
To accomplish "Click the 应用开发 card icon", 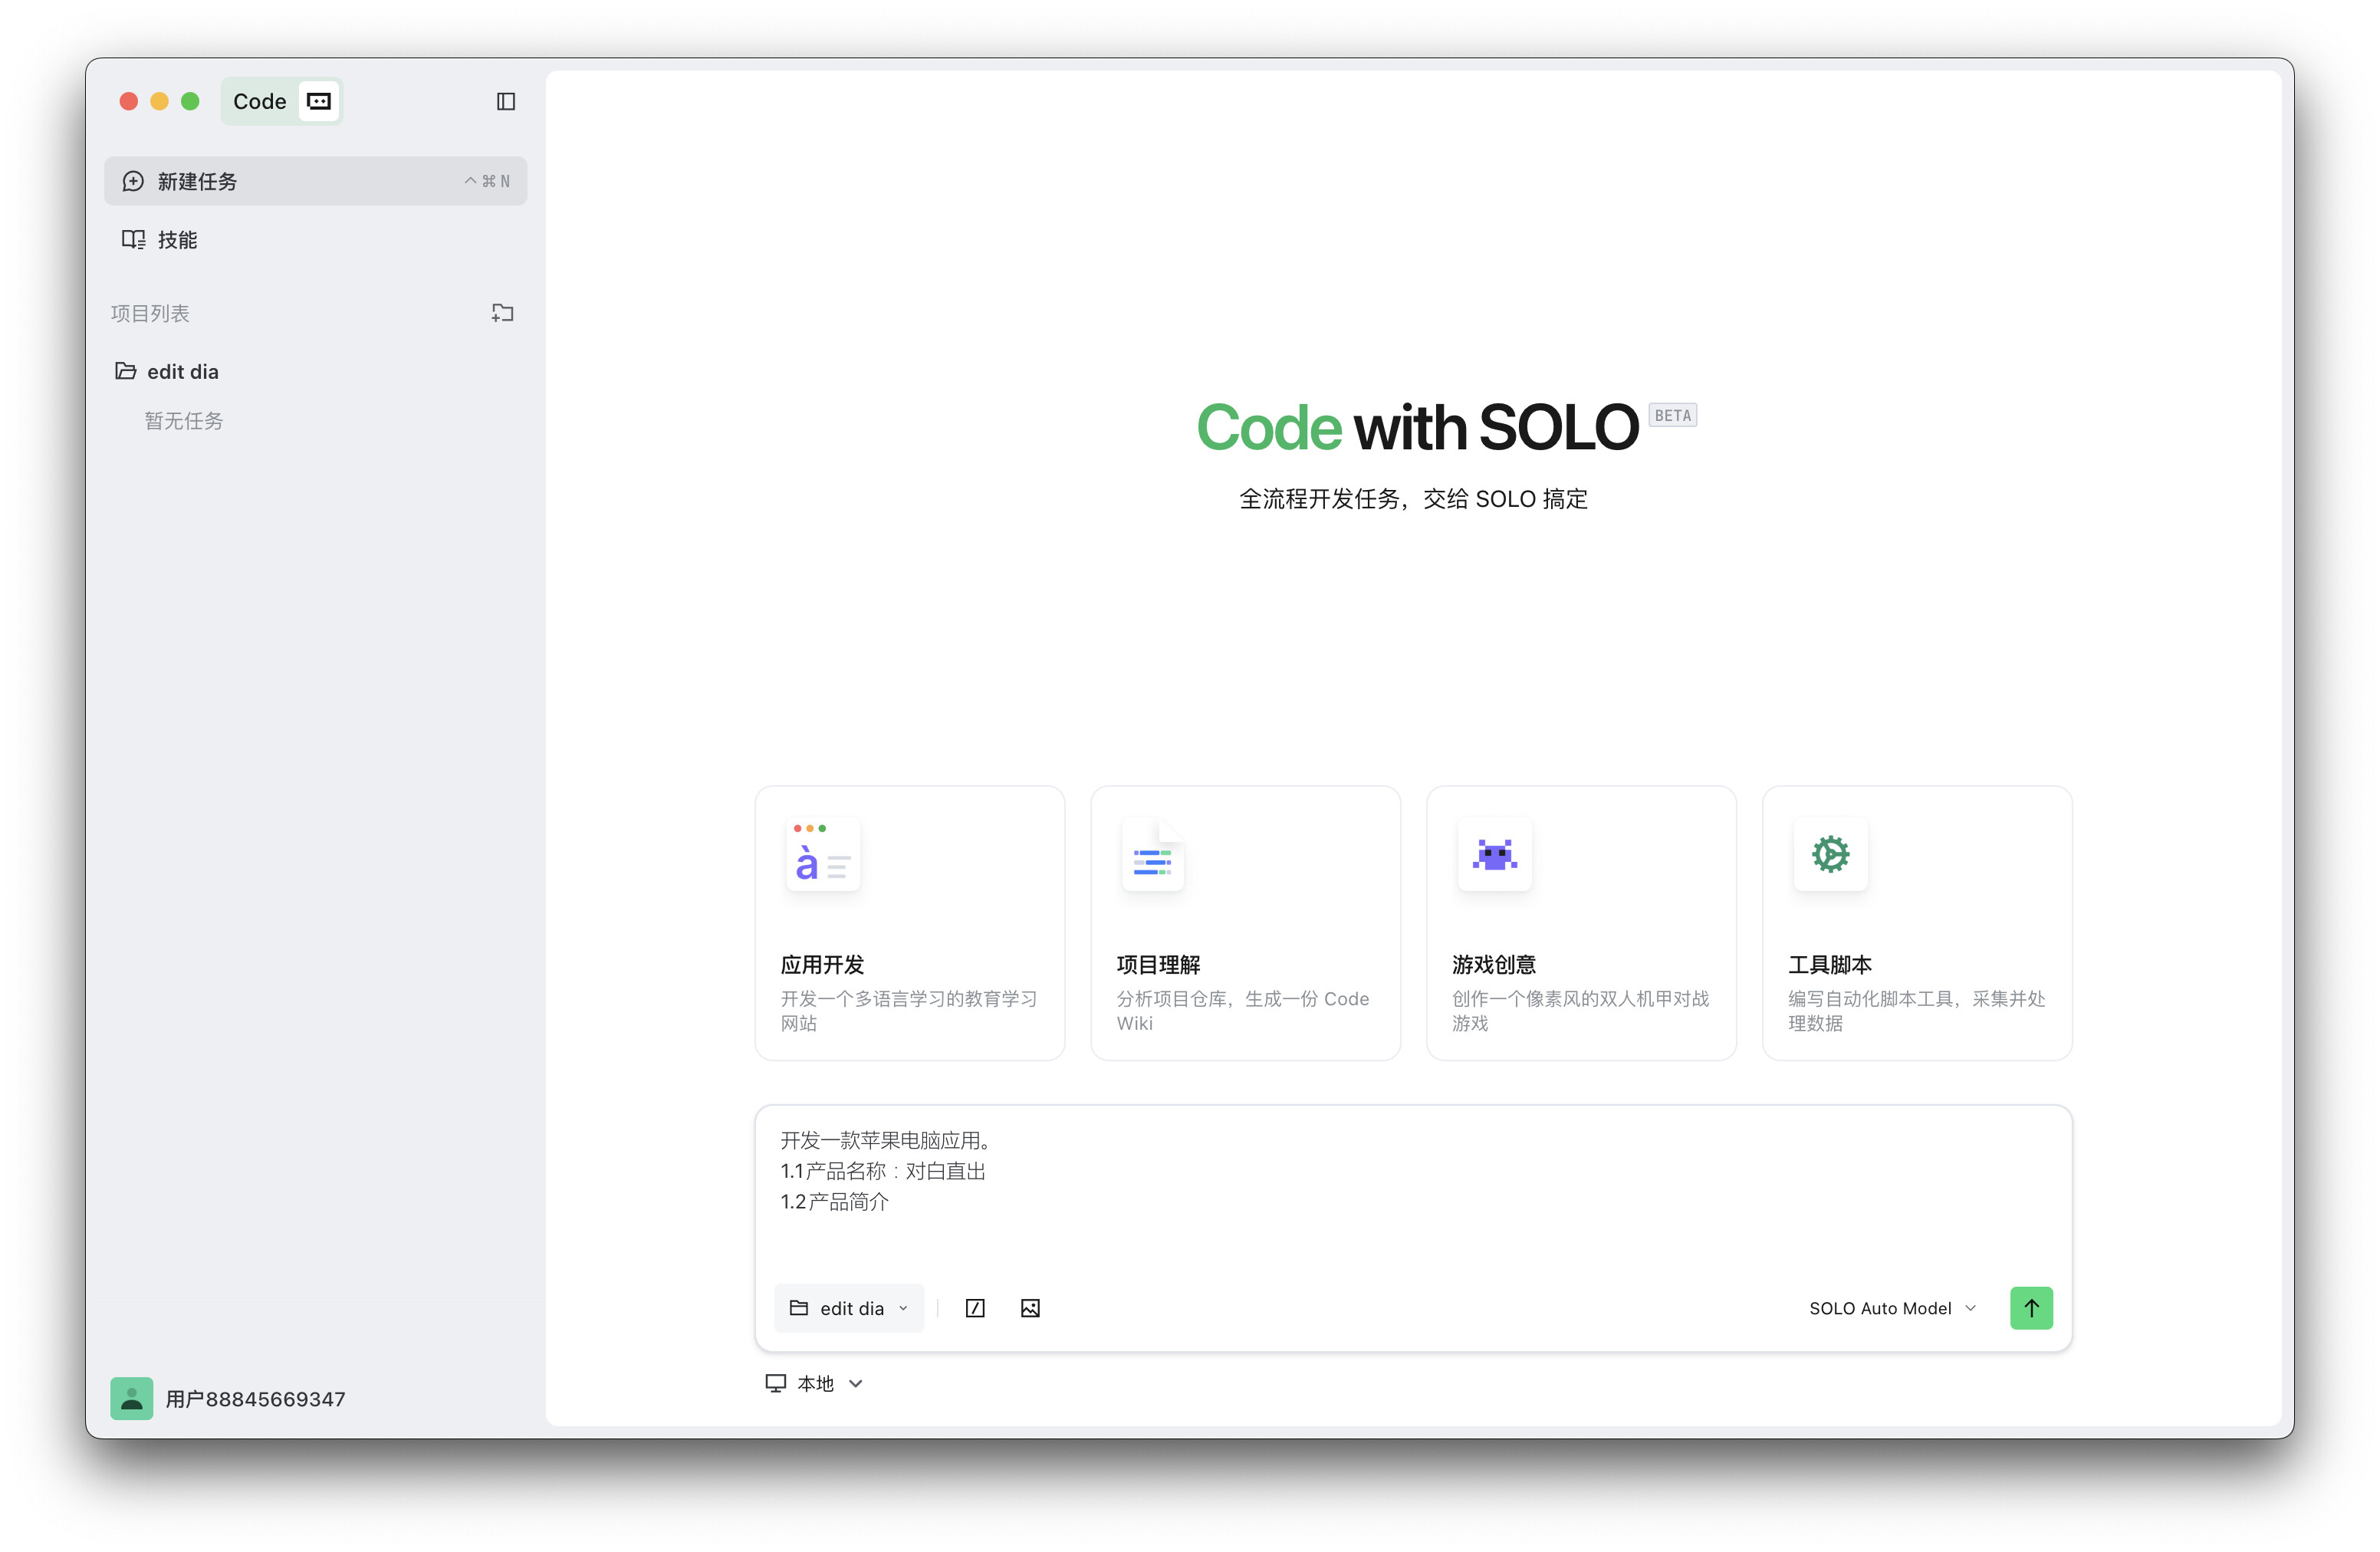I will tap(822, 856).
